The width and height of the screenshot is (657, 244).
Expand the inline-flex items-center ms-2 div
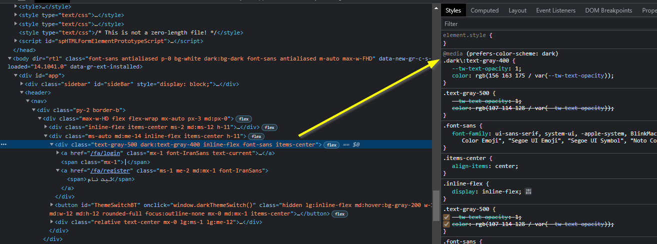(x=45, y=127)
